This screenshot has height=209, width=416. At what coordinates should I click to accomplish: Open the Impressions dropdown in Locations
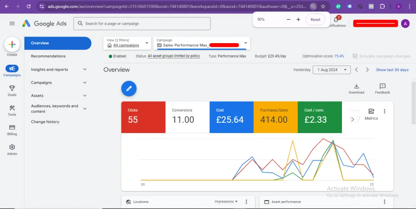tap(226, 202)
